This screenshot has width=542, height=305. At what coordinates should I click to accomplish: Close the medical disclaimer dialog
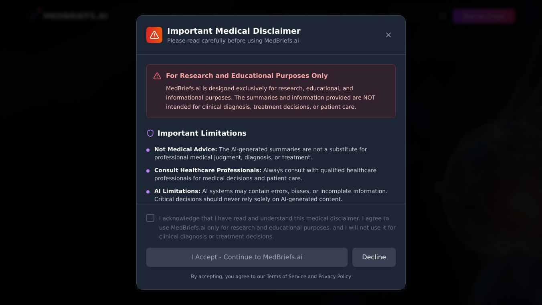(x=388, y=35)
